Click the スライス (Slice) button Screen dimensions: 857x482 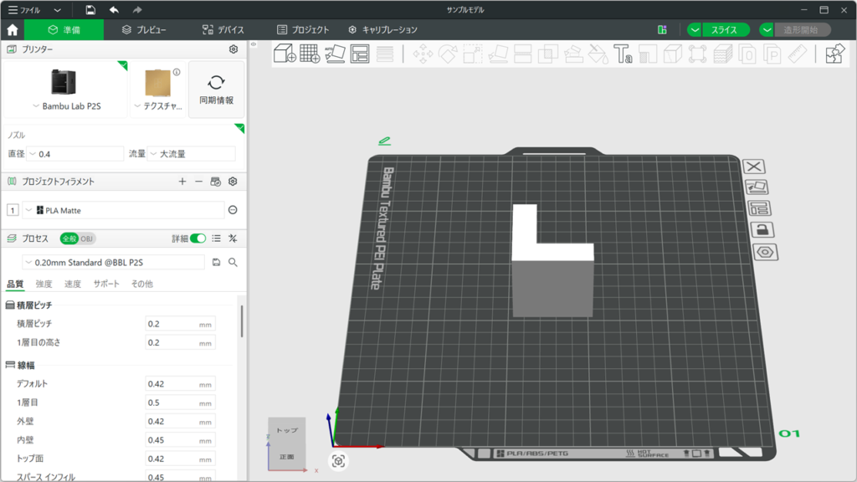(725, 30)
